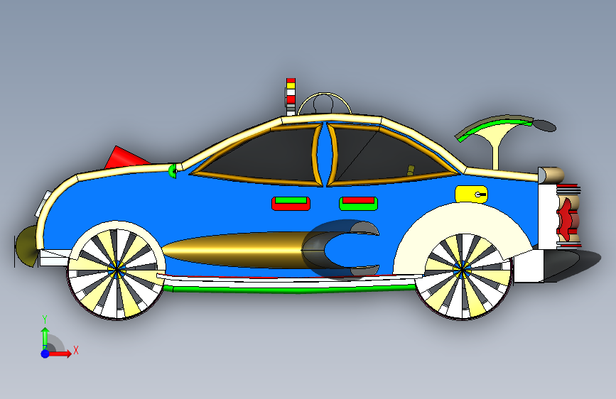
Task: Select the yellow fuel cap on rear fender
Action: coord(472,195)
